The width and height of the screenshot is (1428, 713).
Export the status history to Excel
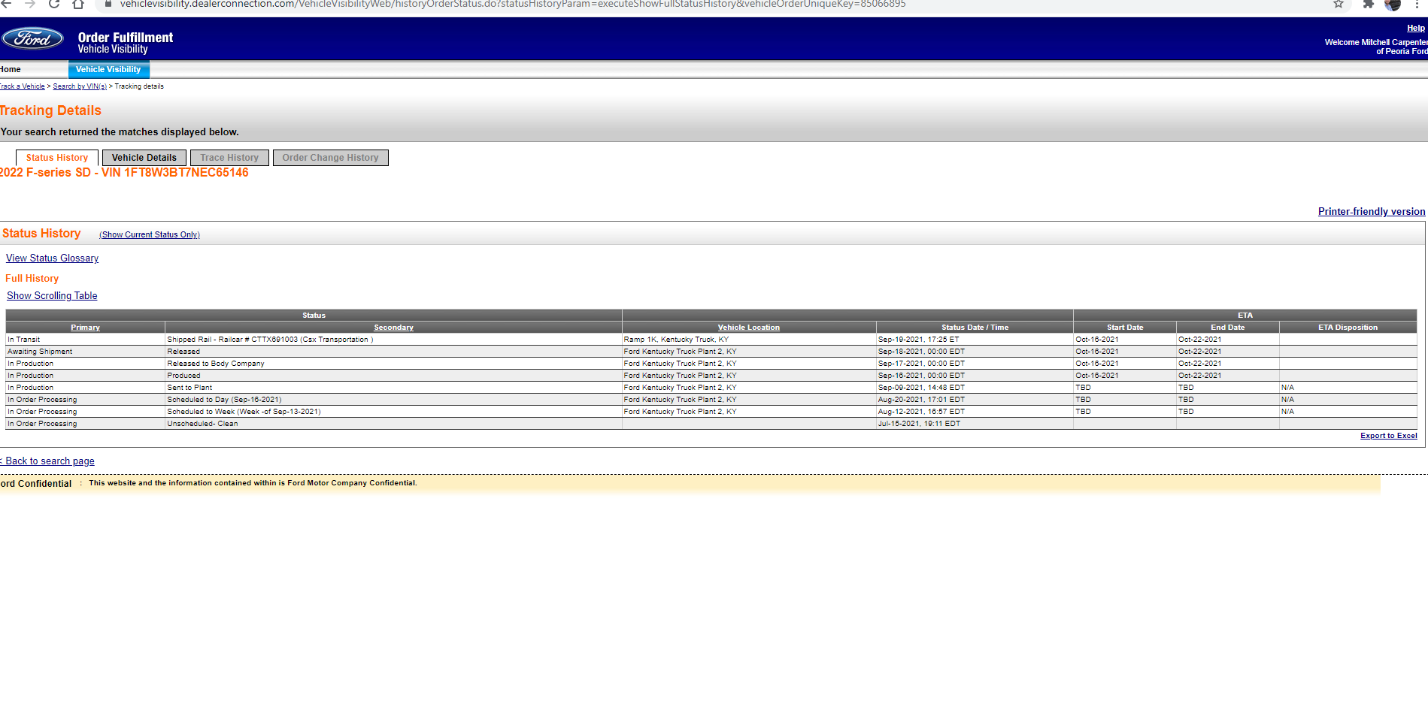point(1388,435)
